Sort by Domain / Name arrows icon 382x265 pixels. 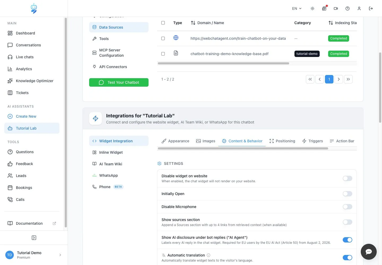click(x=193, y=23)
